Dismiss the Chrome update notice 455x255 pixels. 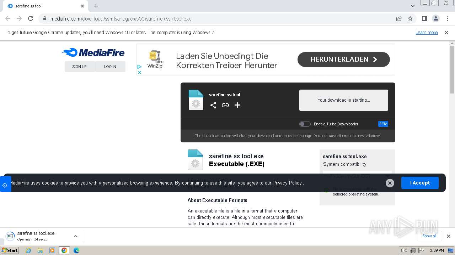pos(446,33)
